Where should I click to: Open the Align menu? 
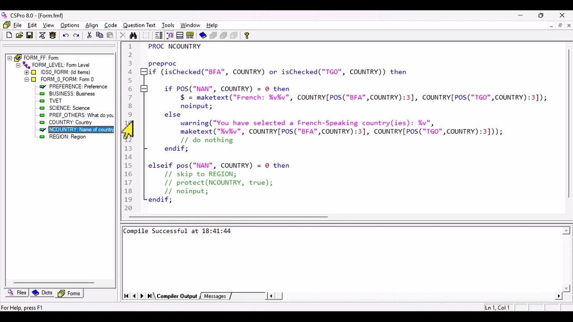tap(92, 25)
